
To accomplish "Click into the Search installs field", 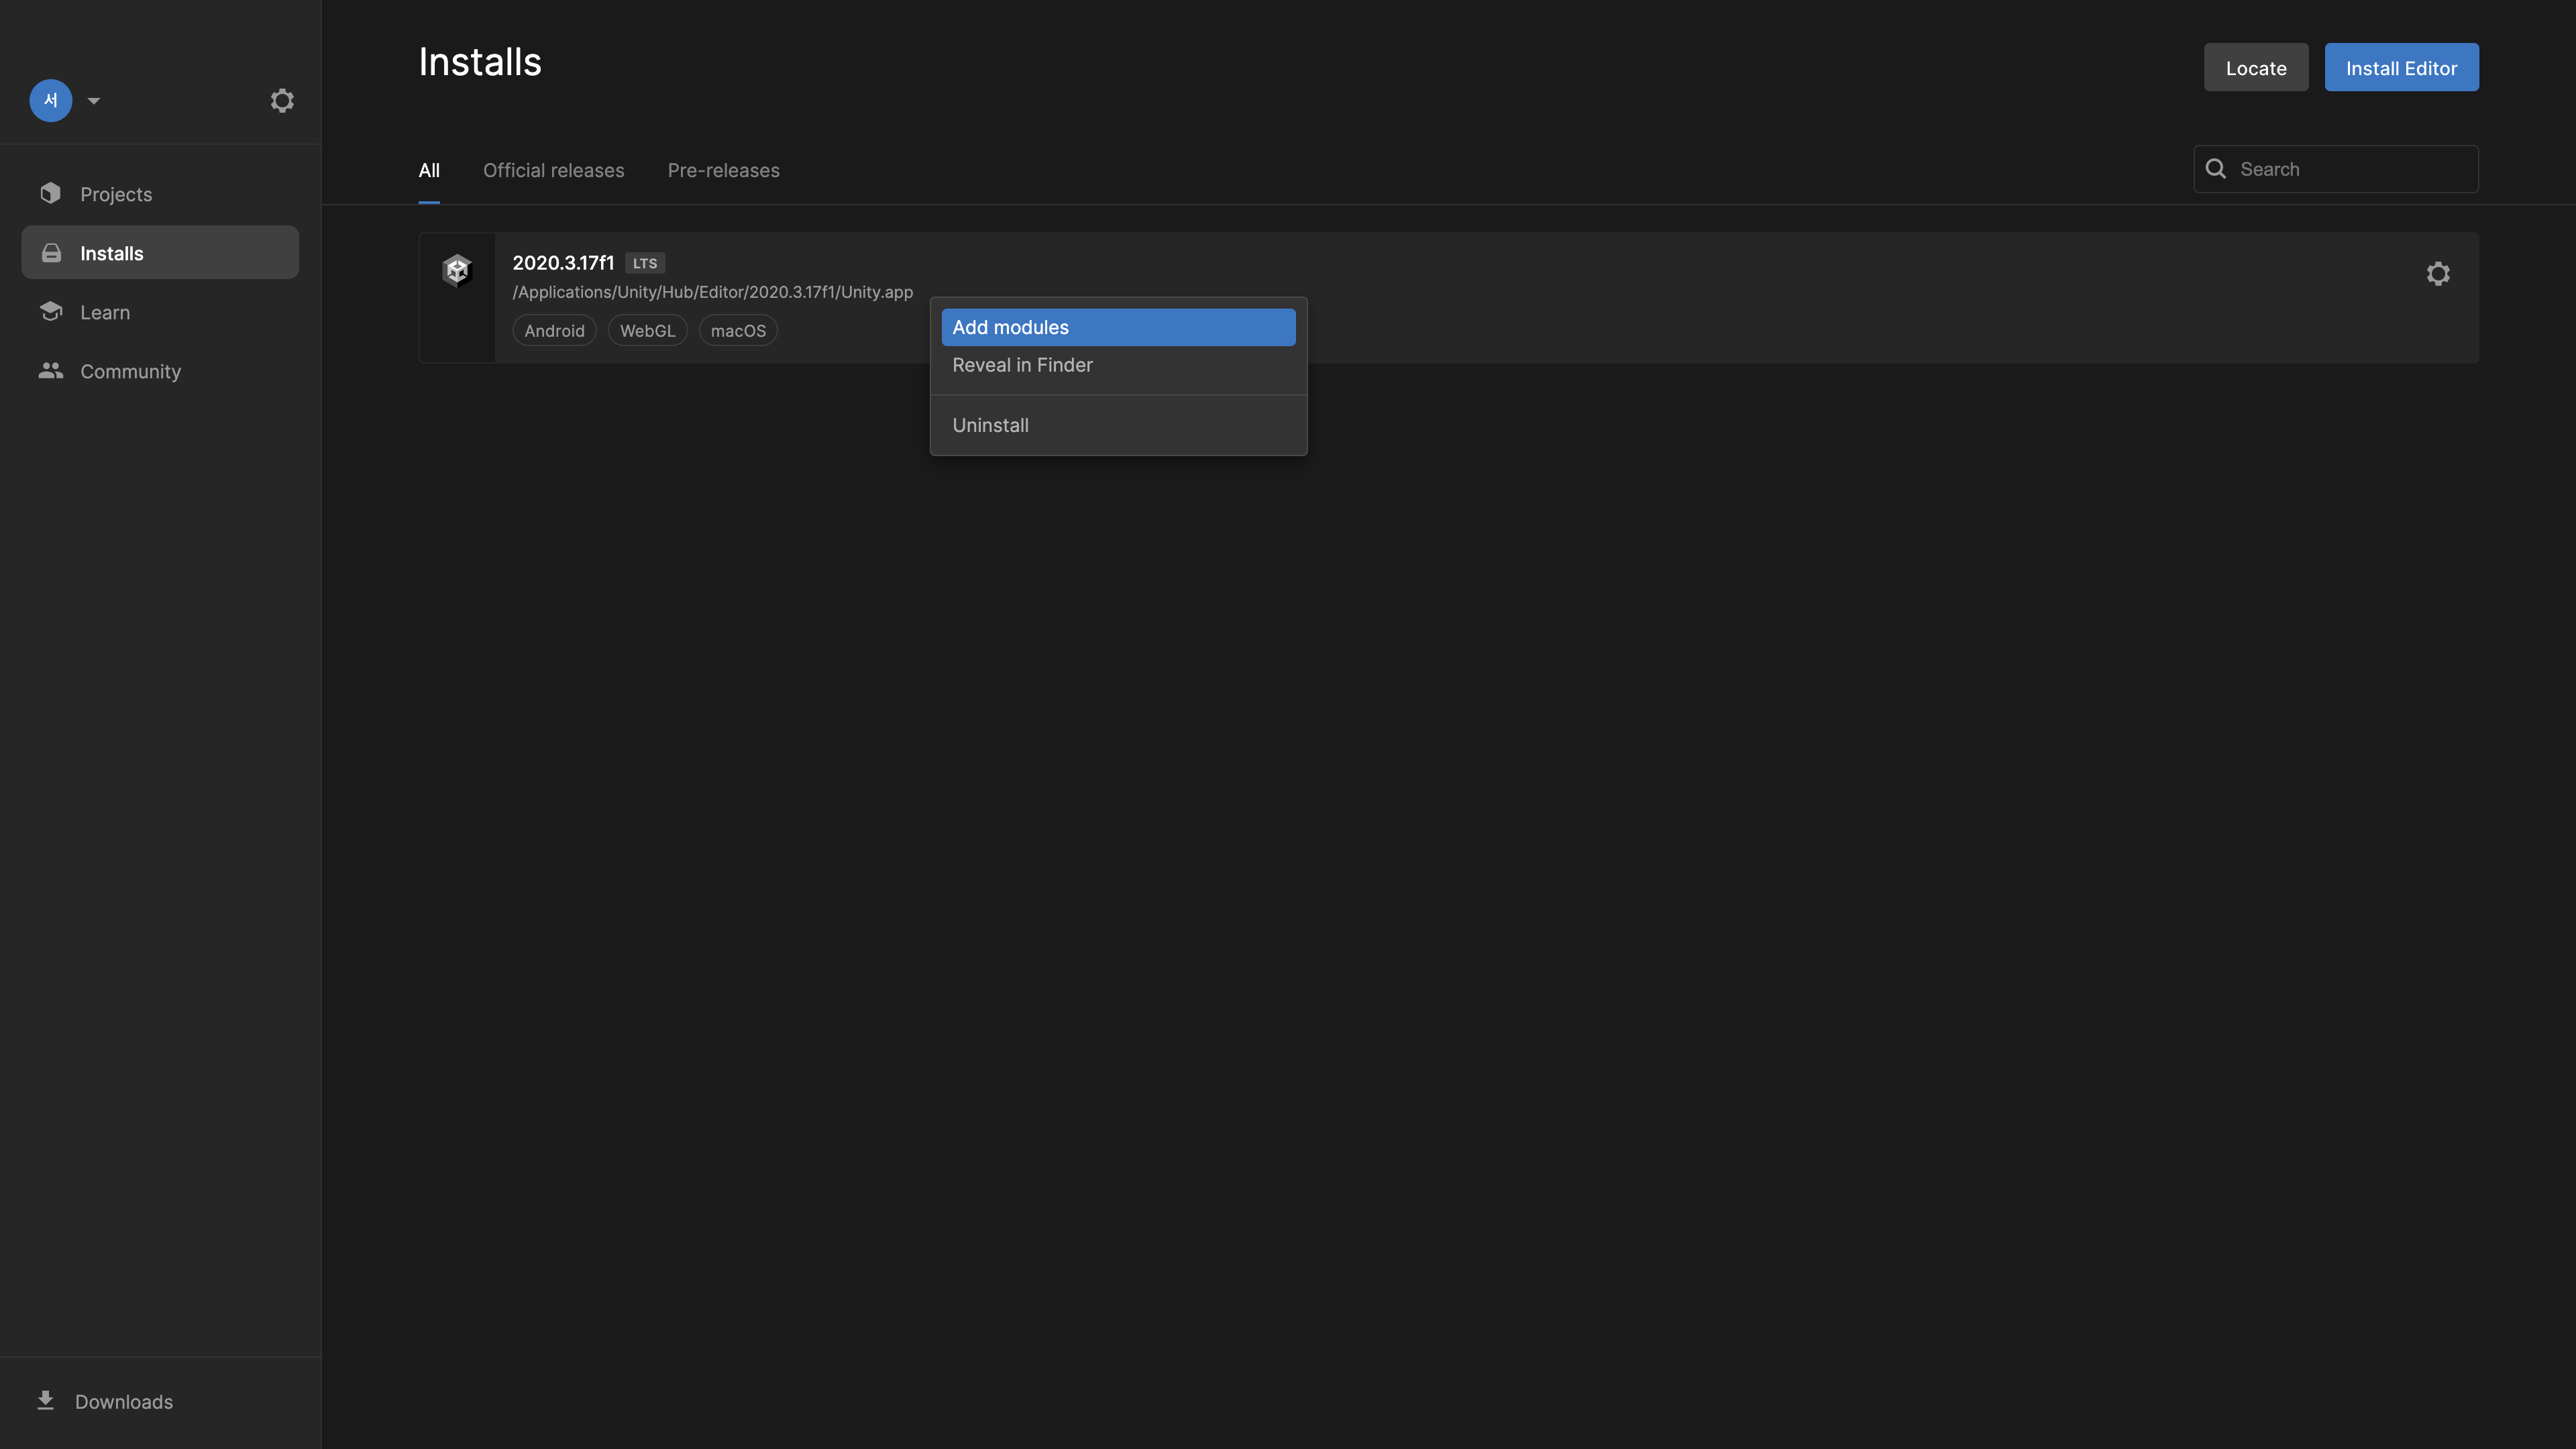I will click(2350, 169).
